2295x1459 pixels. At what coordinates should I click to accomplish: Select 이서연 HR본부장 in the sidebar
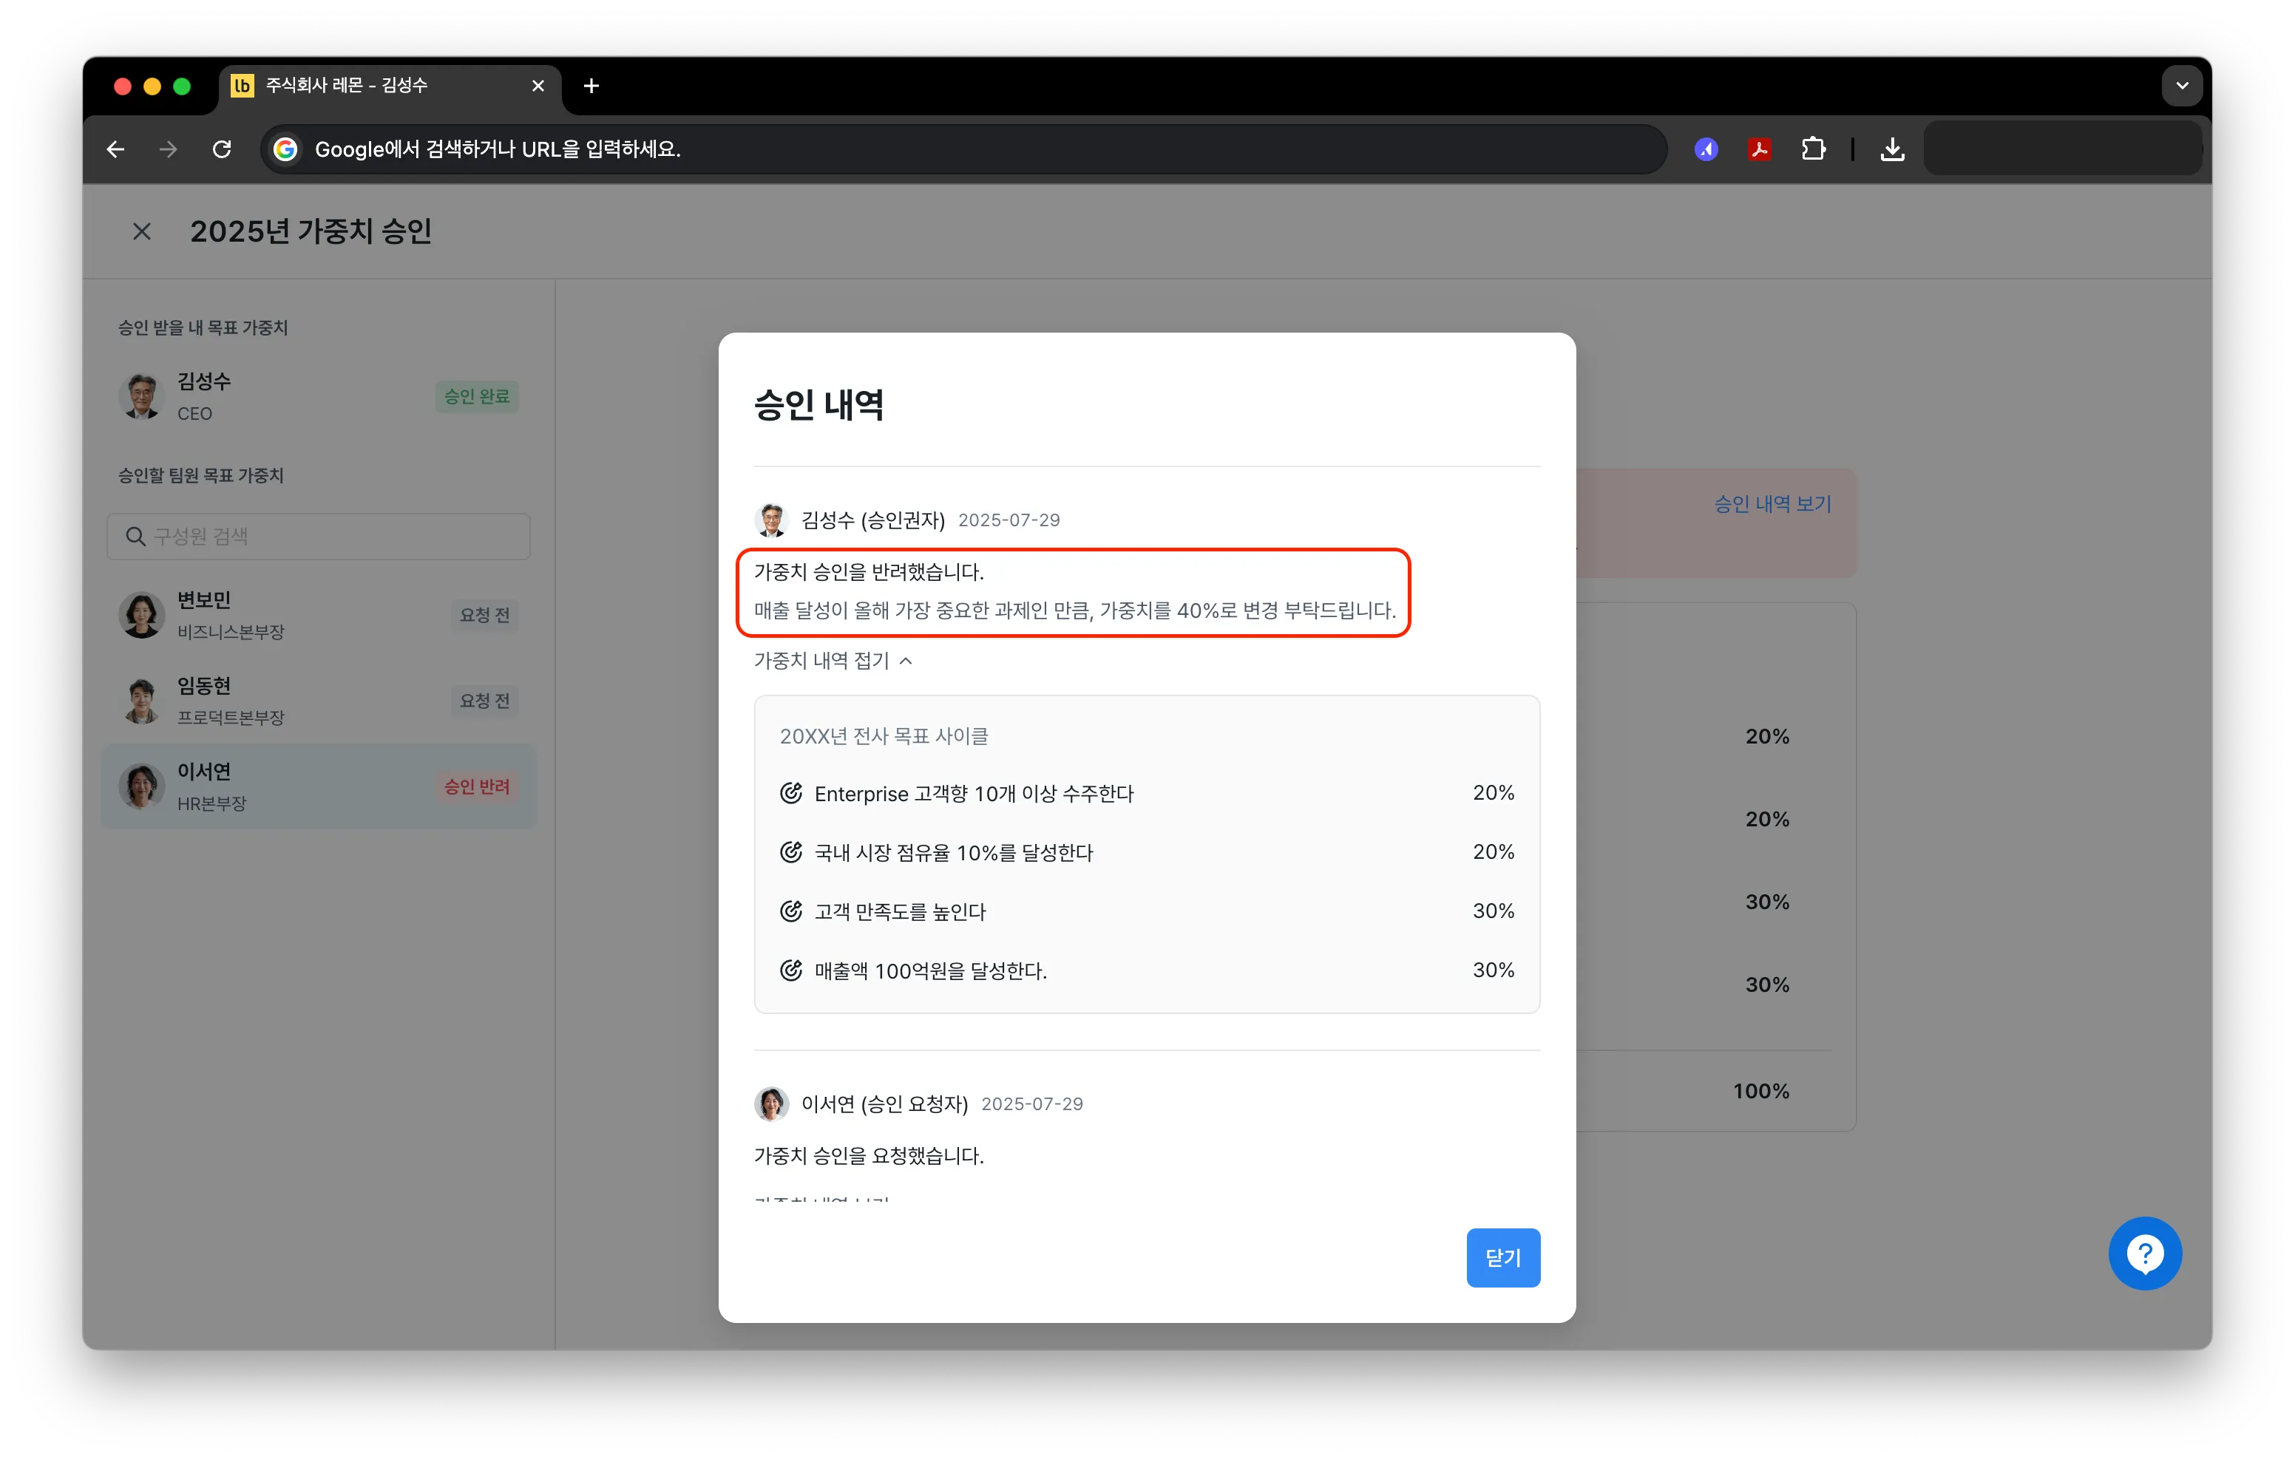319,786
